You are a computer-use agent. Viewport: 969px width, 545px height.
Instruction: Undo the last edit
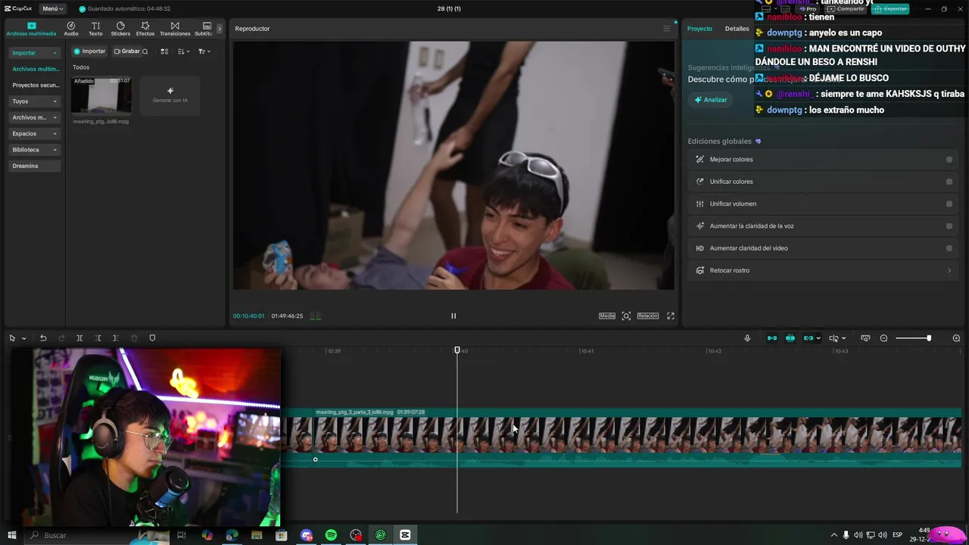coord(43,338)
